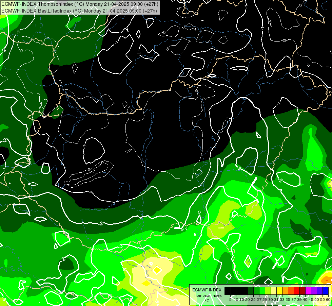Select the black 5–10 legend swatch
The image size is (332, 306).
coord(233,291)
